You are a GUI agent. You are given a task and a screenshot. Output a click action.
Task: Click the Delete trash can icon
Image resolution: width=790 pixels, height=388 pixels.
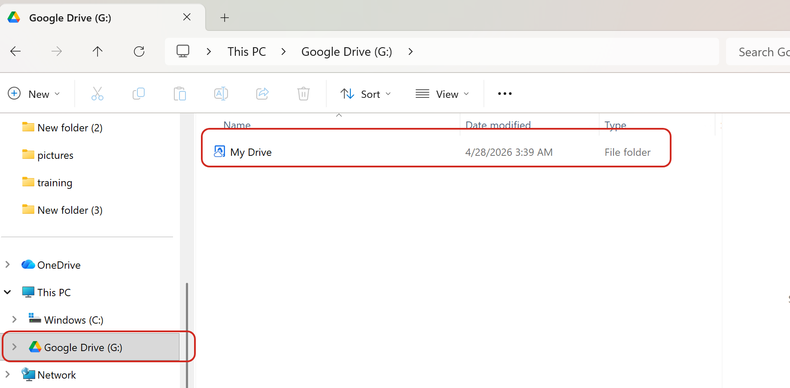click(303, 94)
